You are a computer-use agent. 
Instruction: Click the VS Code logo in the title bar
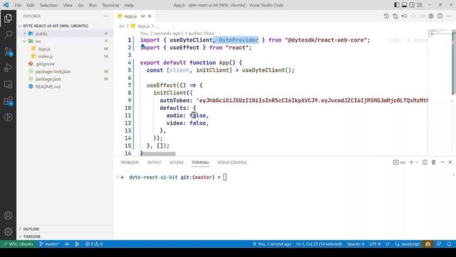(x=6, y=5)
